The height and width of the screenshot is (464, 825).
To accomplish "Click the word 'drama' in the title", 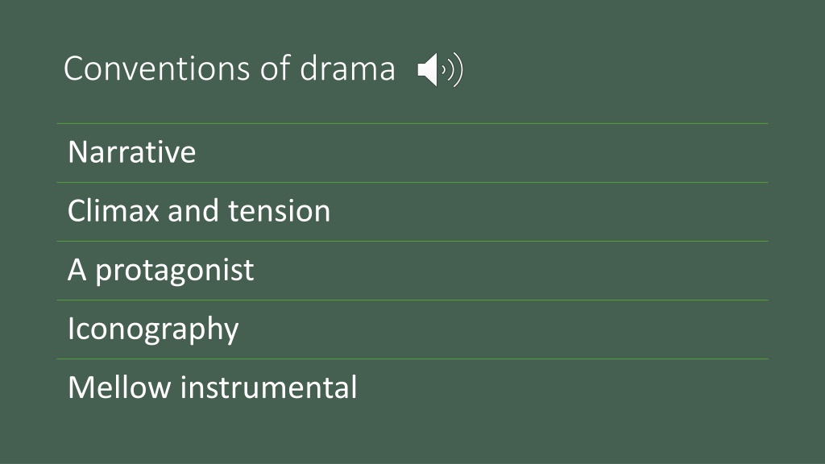I will tap(347, 68).
